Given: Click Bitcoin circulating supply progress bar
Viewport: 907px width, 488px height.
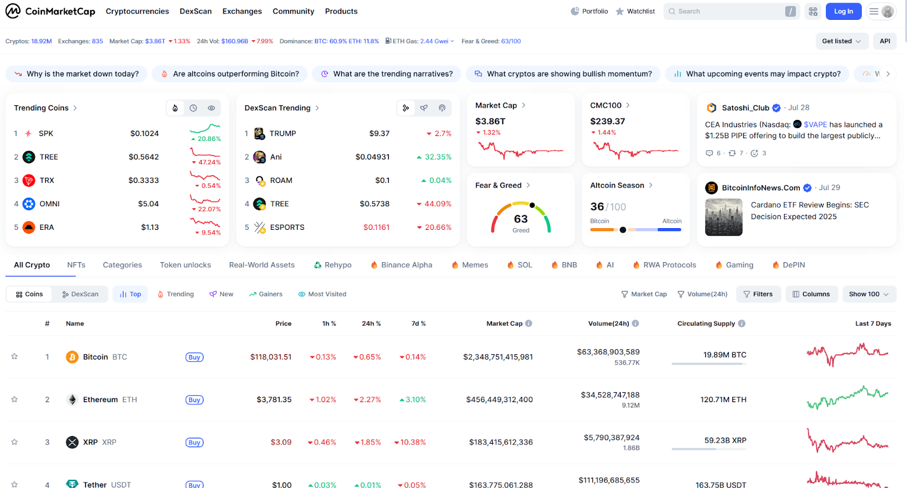Looking at the screenshot, I should (709, 364).
